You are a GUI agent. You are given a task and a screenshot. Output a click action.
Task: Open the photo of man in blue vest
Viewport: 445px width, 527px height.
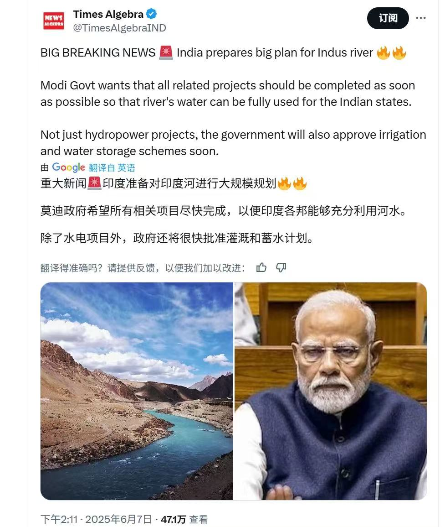click(331, 391)
